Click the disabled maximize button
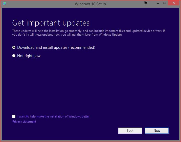The image size is (181, 142). pos(165,3)
